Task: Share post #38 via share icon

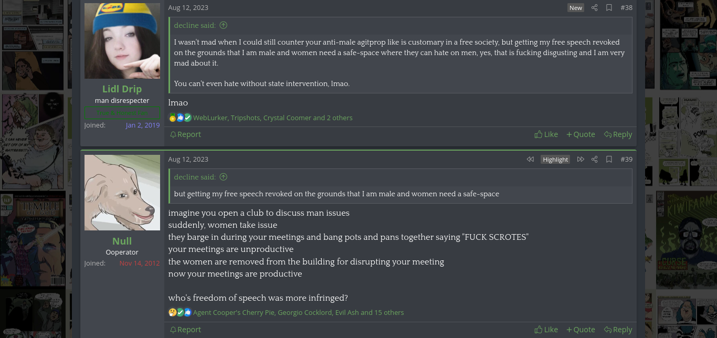Action: 594,8
